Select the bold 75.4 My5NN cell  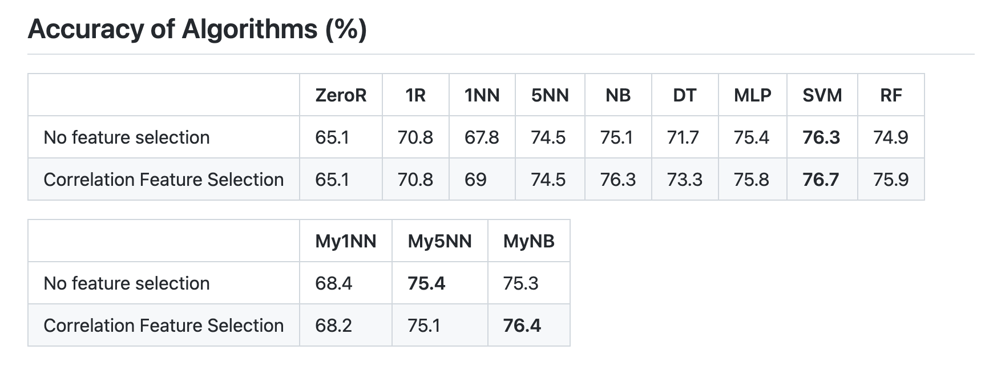click(426, 283)
